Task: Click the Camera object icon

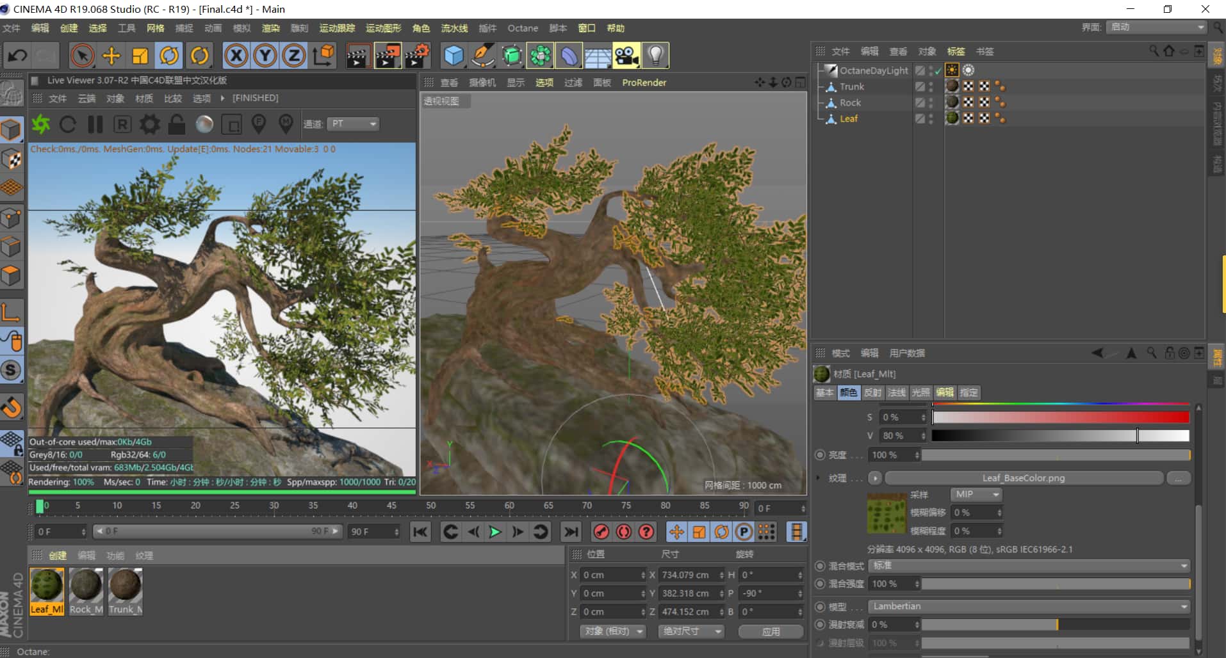Action: coord(626,56)
